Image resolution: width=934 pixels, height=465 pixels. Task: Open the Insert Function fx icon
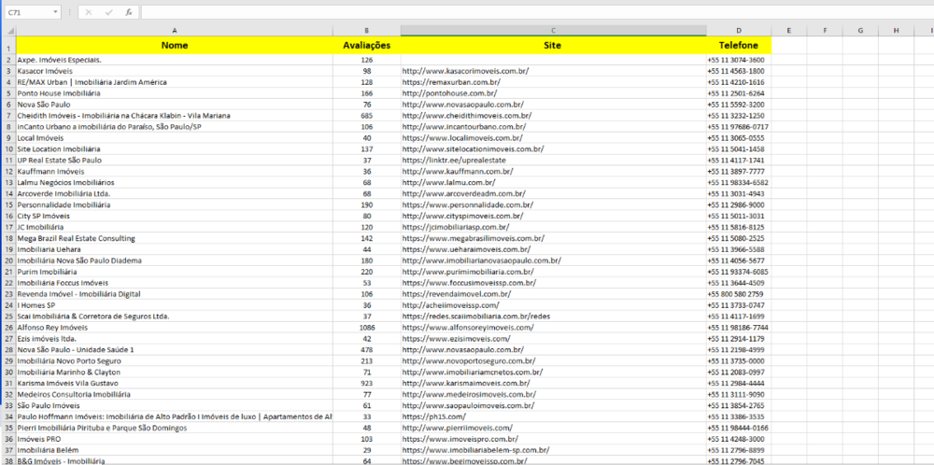[x=128, y=12]
